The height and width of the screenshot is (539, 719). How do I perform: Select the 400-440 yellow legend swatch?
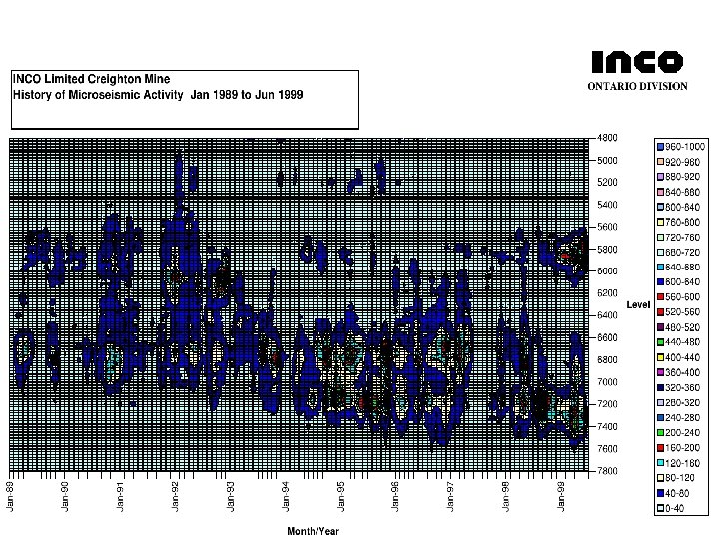coord(660,357)
